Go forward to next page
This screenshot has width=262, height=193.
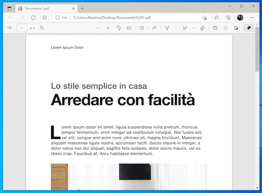[22, 18]
